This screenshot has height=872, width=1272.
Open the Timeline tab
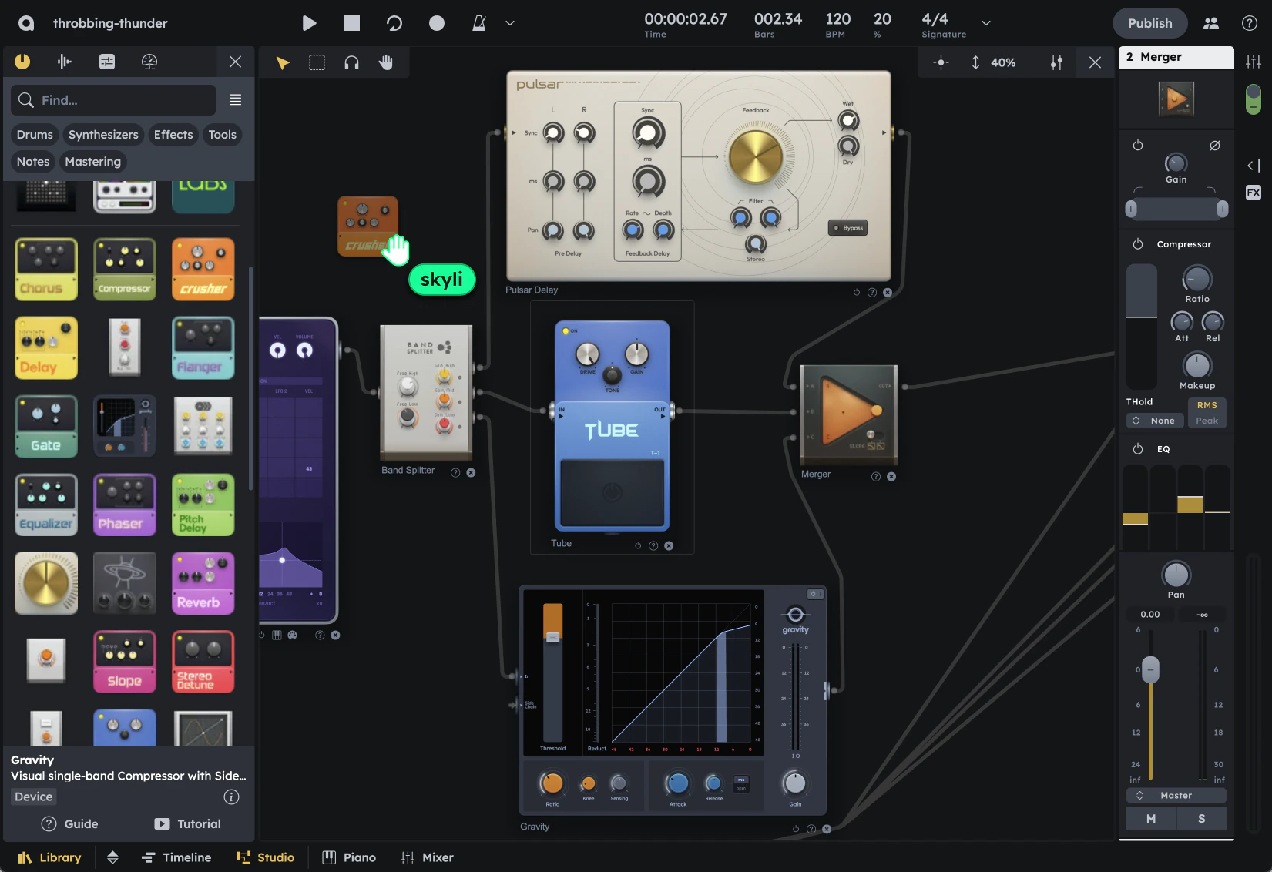pyautogui.click(x=176, y=857)
